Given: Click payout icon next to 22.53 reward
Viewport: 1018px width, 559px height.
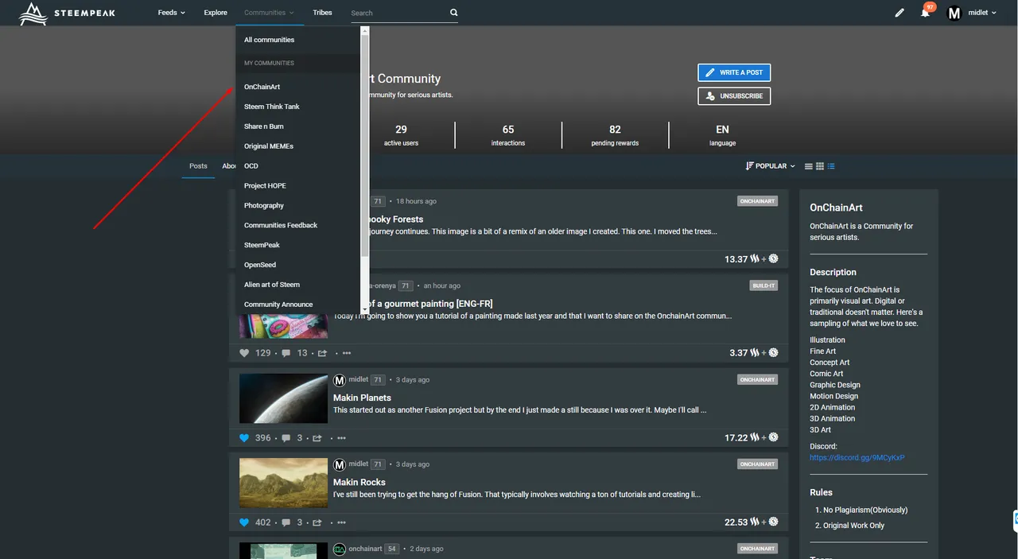Looking at the screenshot, I should click(773, 522).
